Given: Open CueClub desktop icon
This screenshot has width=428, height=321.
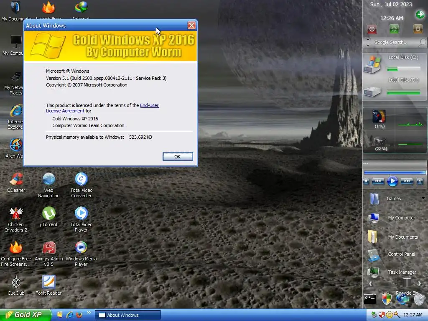Looking at the screenshot, I should 16,286.
